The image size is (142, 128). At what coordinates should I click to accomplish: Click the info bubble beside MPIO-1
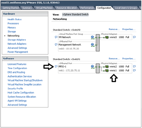(56, 66)
